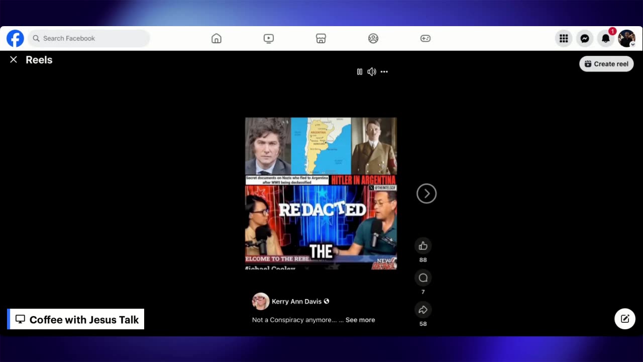Open the Facebook menu grid
This screenshot has height=362, width=643.
[564, 38]
